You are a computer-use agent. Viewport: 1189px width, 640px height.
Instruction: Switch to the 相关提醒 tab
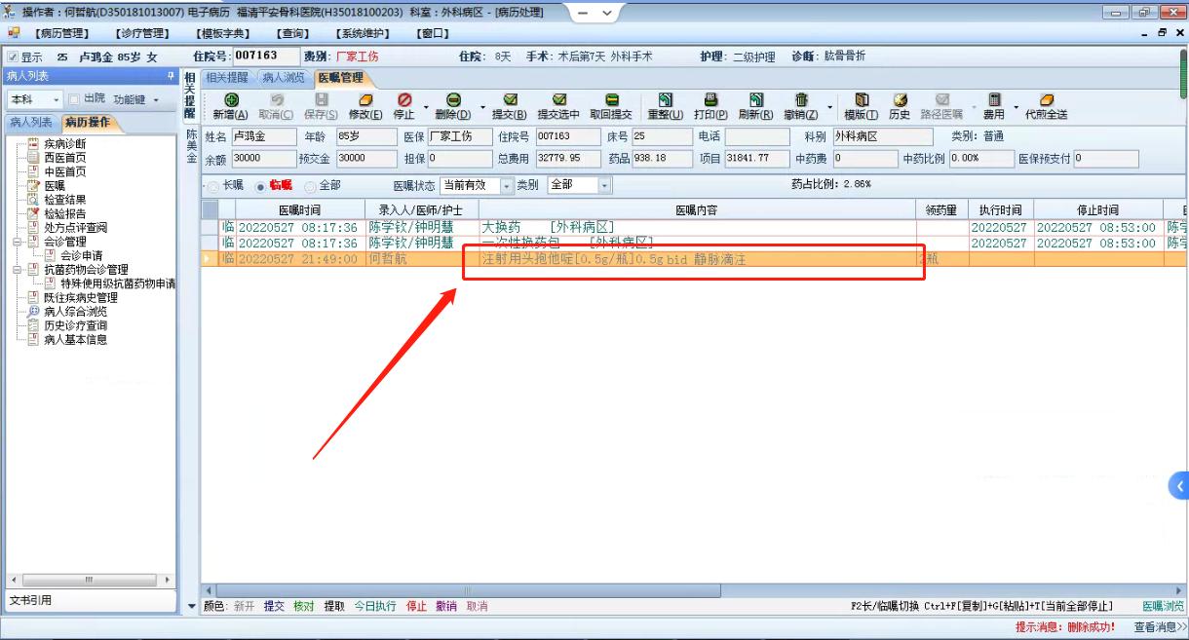point(227,78)
